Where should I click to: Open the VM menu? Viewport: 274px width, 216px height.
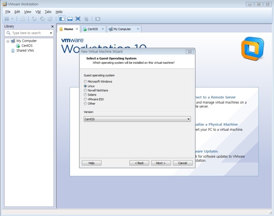pos(38,12)
